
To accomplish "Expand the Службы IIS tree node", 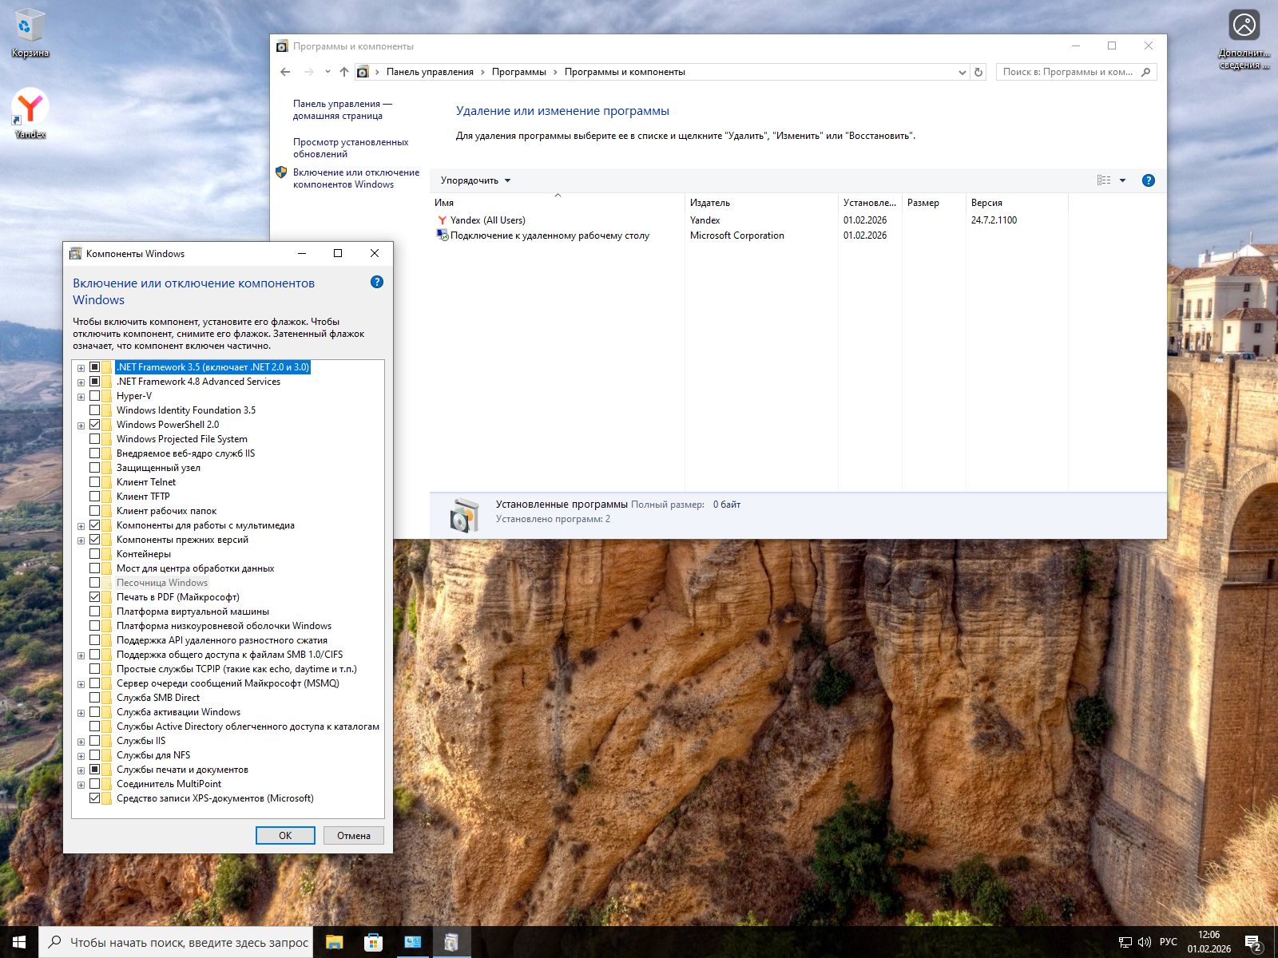I will click(x=81, y=742).
